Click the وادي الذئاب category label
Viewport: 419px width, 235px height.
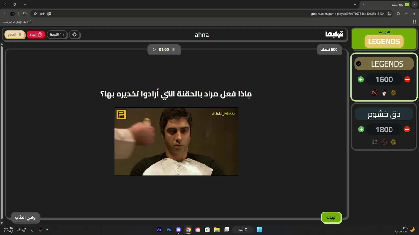click(x=25, y=217)
